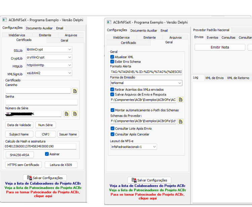The image size is (252, 207).
Task: Toggle Consultar Após Cancelar checkbox
Action: coord(112,134)
